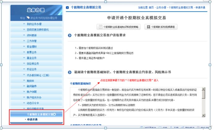
Task: Select 资金理财 in the sidebar
Action: pyautogui.click(x=36, y=47)
